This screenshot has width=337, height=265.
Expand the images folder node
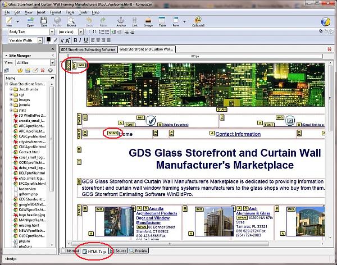click(11, 100)
